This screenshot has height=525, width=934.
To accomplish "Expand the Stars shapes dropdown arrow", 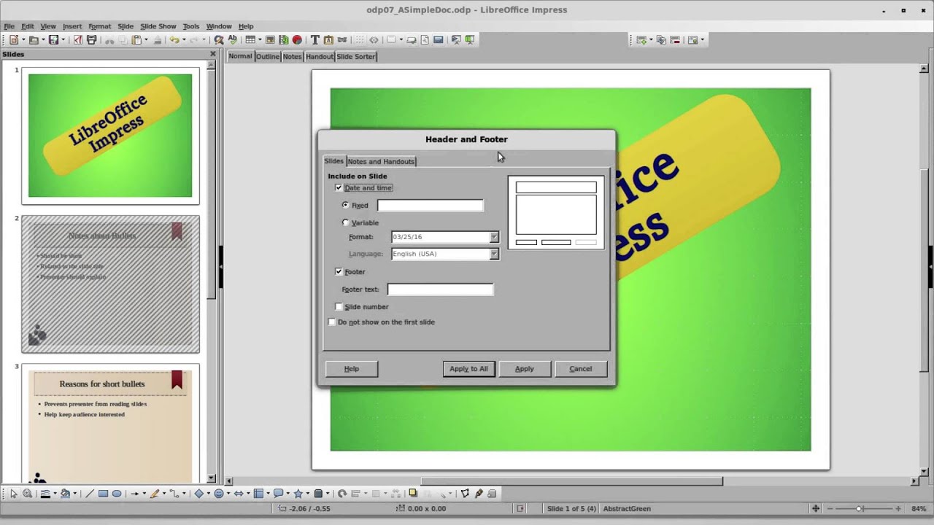I will [307, 494].
